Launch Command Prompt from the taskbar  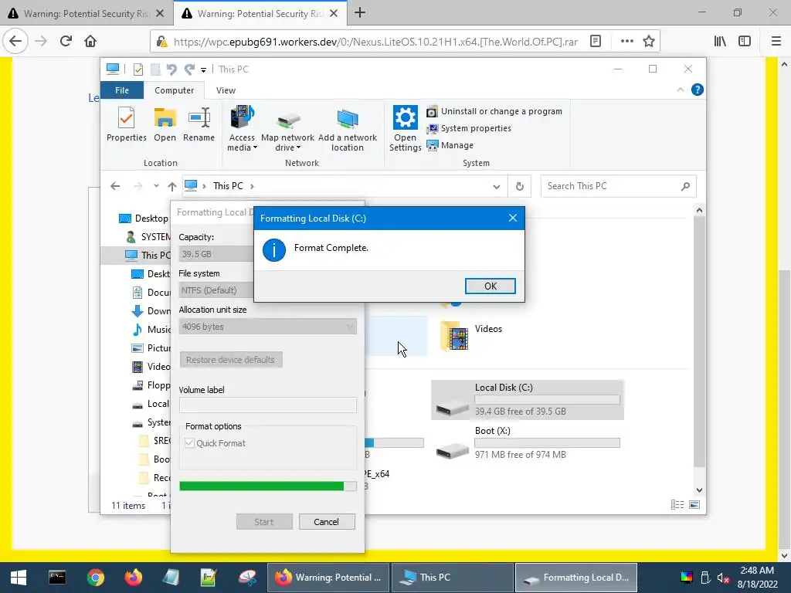57,578
